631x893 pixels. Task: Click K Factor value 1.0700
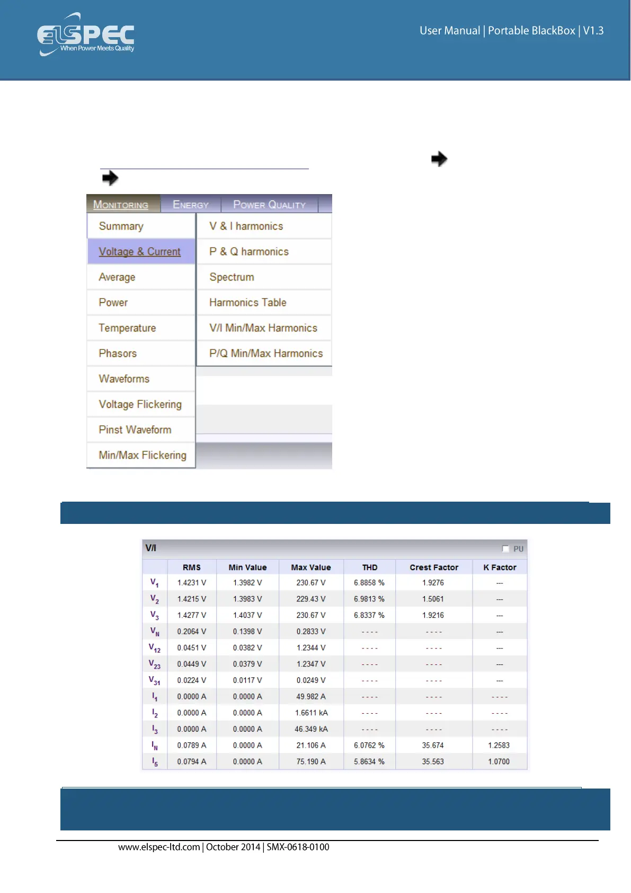pos(499,762)
